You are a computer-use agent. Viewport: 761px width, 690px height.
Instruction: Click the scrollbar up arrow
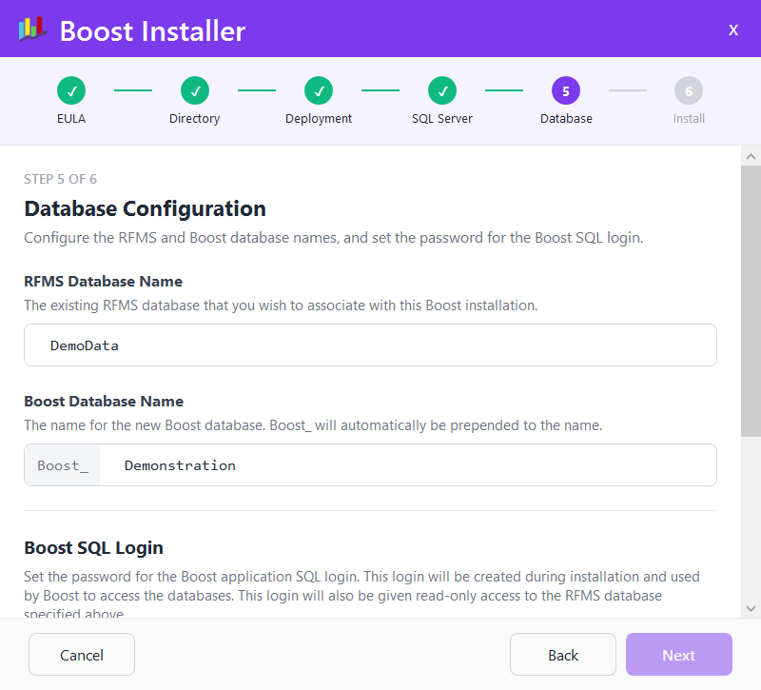(x=751, y=156)
